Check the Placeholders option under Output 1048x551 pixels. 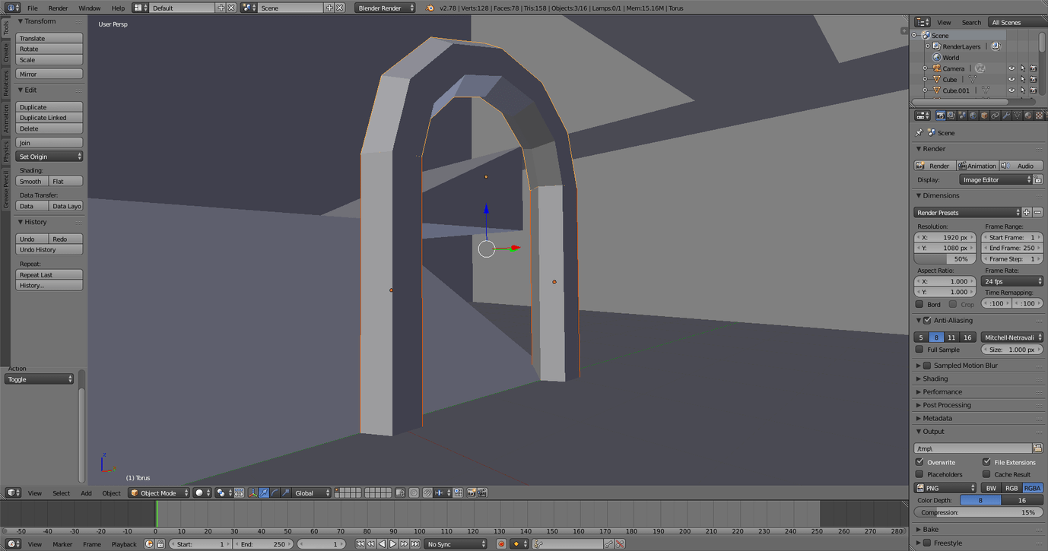tap(920, 474)
